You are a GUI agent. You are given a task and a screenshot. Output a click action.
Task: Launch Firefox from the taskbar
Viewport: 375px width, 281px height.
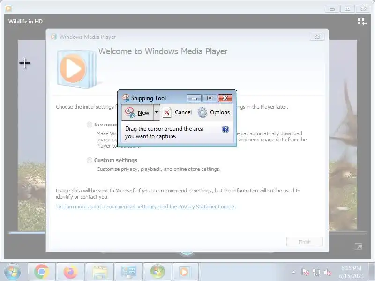pos(71,272)
